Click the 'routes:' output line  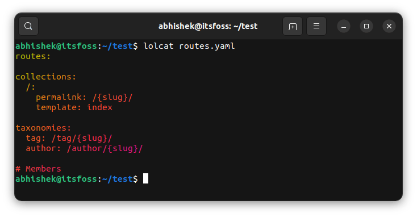click(33, 56)
